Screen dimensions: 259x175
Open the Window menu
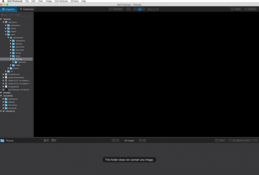(x=74, y=1)
